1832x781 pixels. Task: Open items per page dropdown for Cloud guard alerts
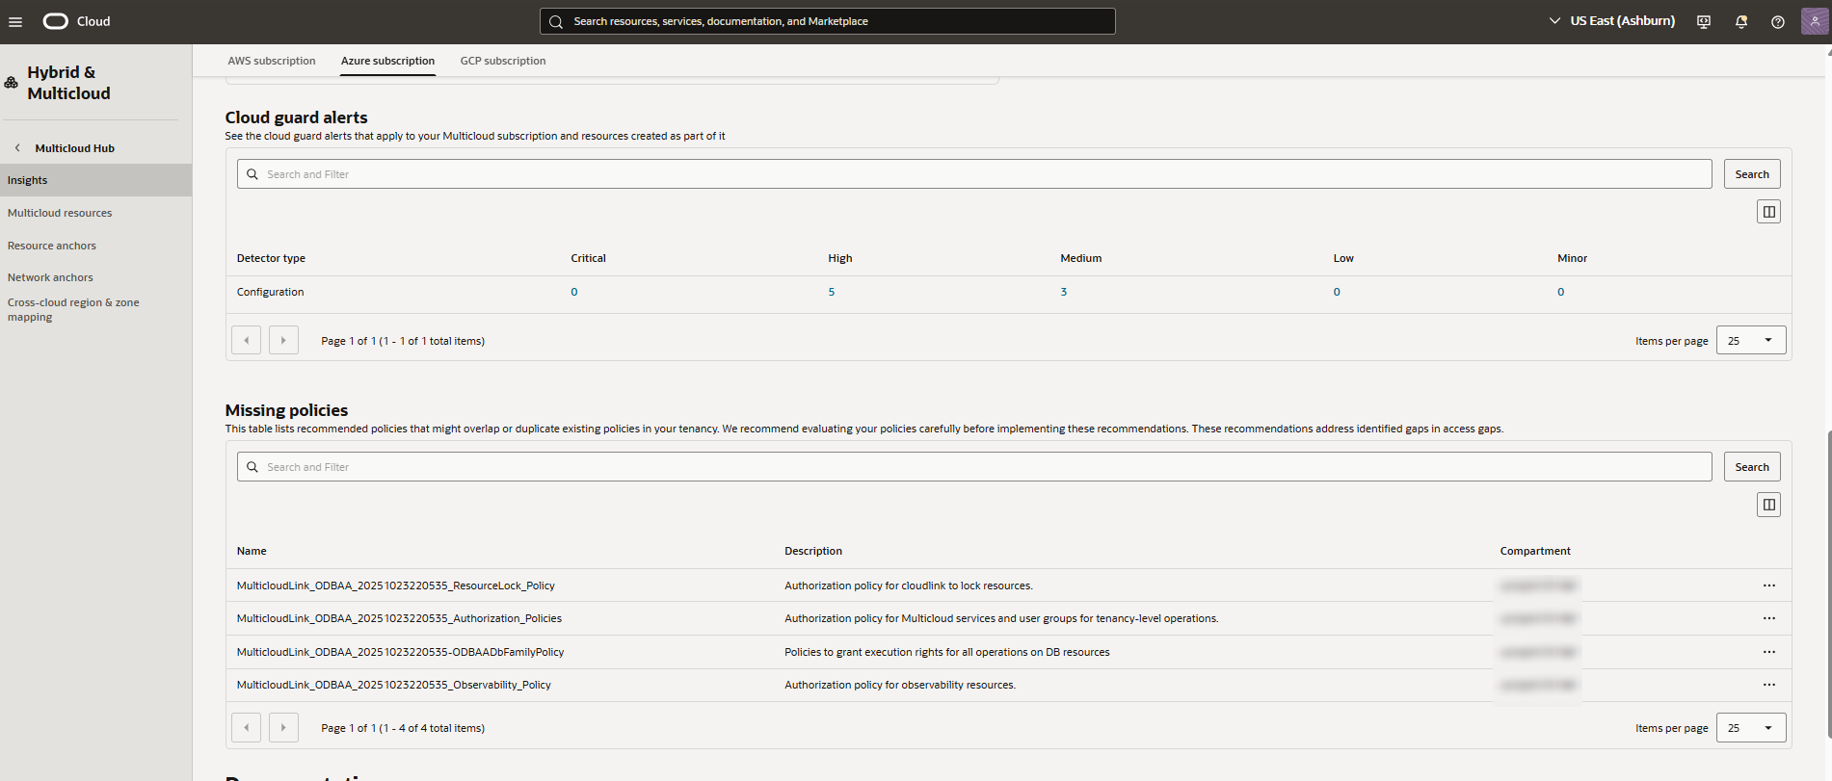pos(1751,340)
